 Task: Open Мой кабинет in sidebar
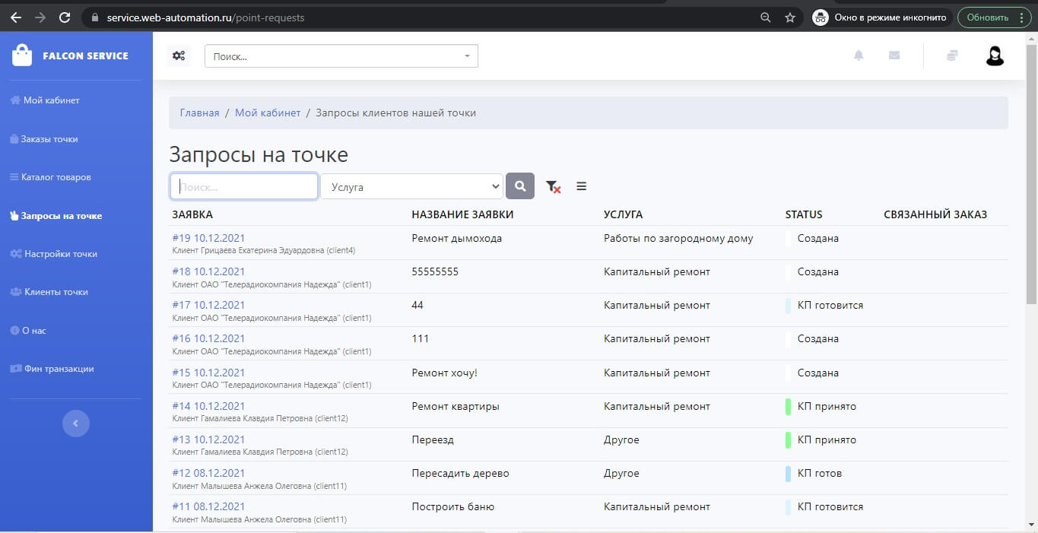coord(45,100)
